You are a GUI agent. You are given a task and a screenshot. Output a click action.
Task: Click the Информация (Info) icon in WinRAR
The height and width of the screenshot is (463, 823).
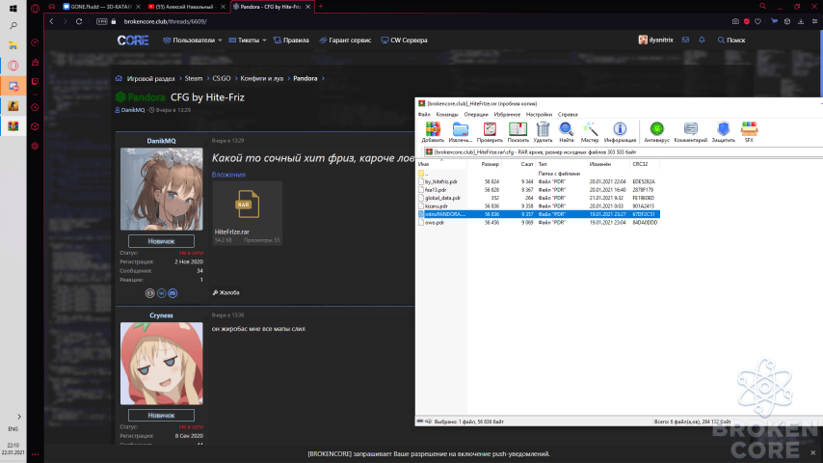coord(620,132)
